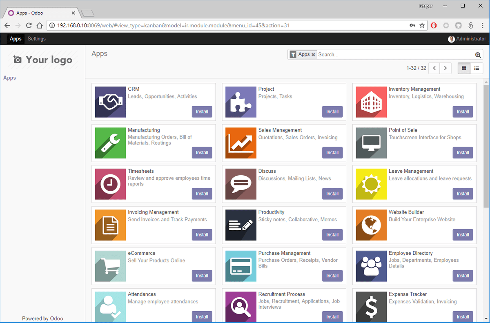
Task: Click the Sales Management chart icon
Action: click(241, 143)
